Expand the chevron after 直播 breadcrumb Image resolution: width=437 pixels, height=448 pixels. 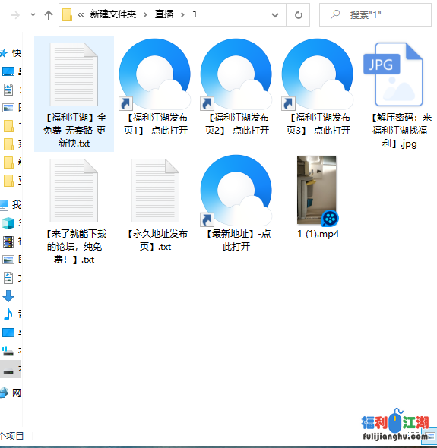pyautogui.click(x=182, y=15)
